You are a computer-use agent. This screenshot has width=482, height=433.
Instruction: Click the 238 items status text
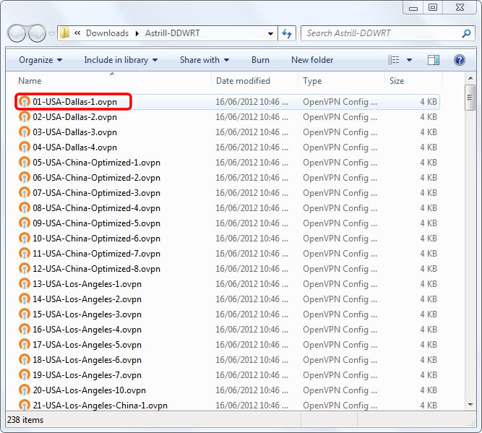click(x=25, y=420)
